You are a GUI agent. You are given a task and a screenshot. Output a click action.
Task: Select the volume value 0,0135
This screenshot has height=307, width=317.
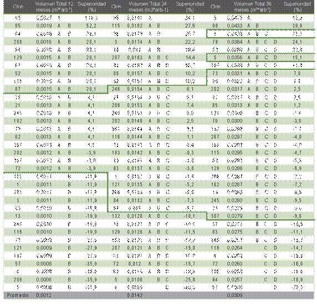135,185
